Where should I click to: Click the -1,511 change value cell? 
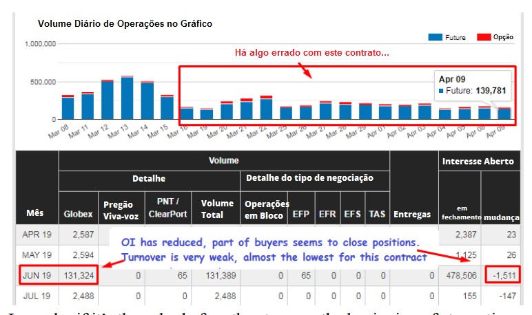[x=500, y=276]
